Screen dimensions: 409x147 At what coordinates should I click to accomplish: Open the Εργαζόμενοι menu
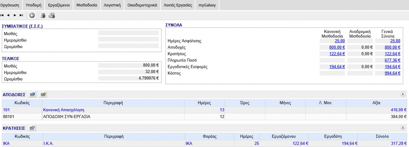coord(59,5)
